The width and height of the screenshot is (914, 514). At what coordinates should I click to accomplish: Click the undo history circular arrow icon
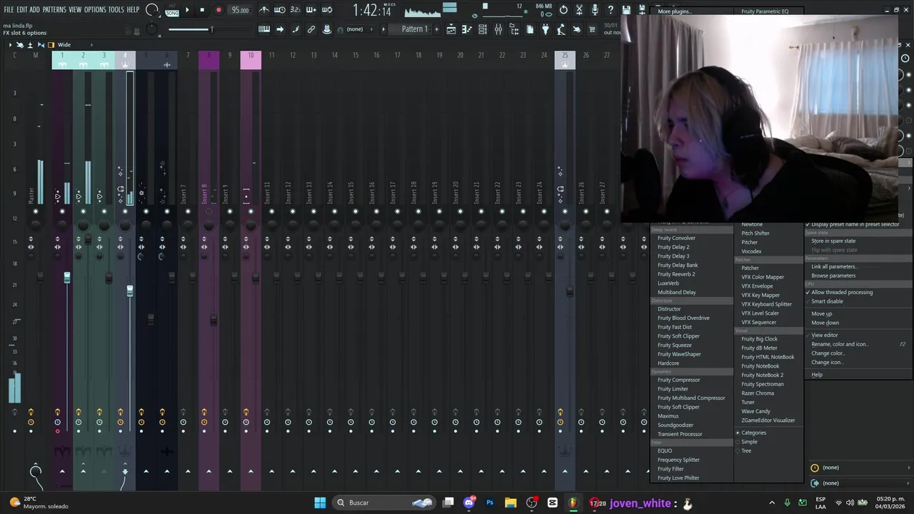tap(563, 10)
